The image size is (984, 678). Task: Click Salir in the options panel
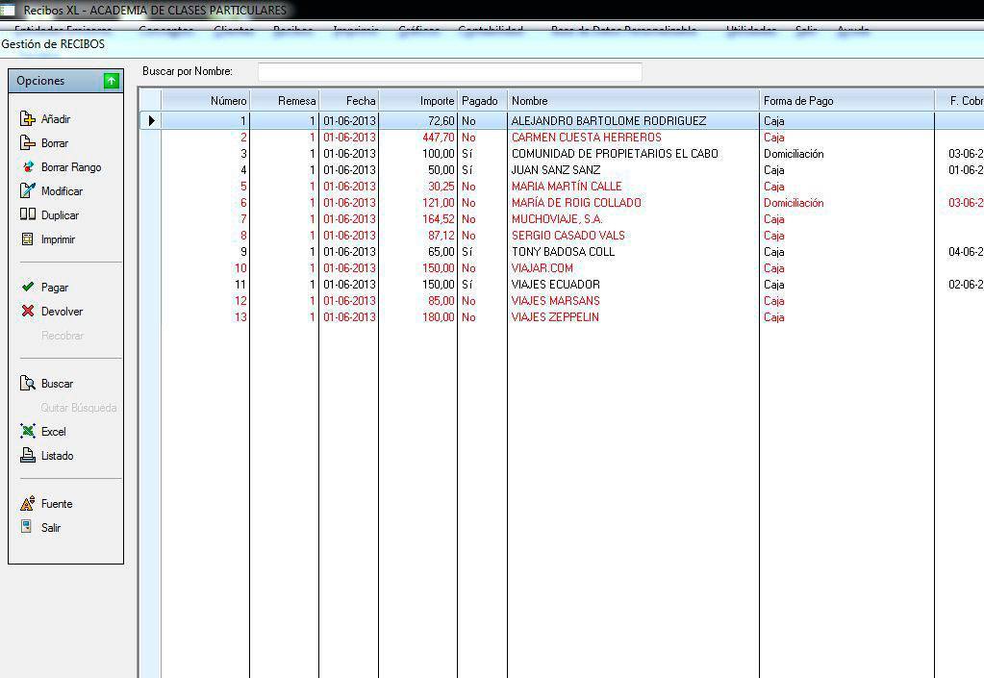tap(50, 528)
